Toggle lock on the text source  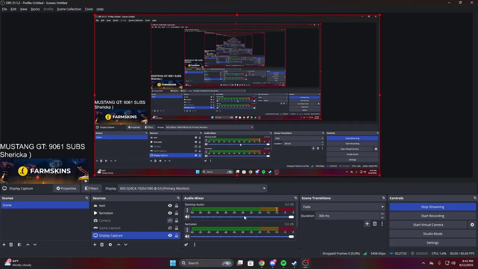click(x=176, y=206)
